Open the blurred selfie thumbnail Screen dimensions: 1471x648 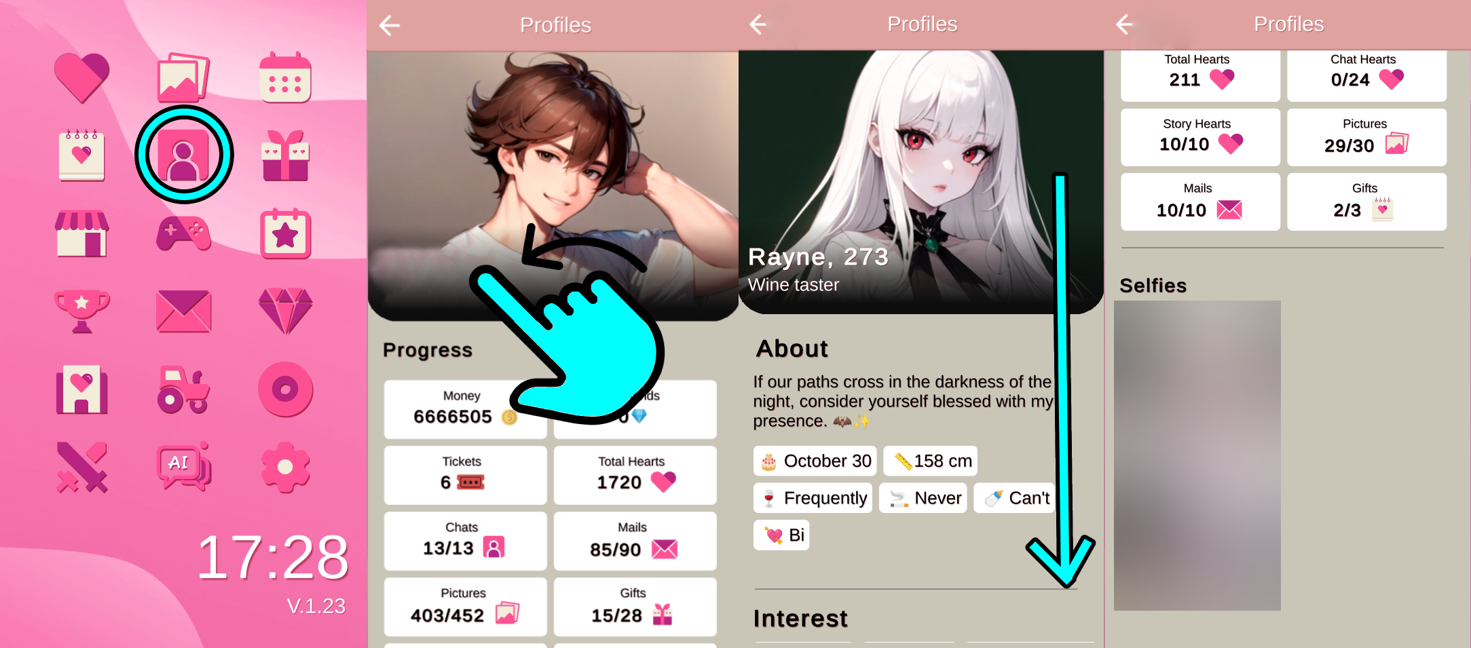[1197, 455]
